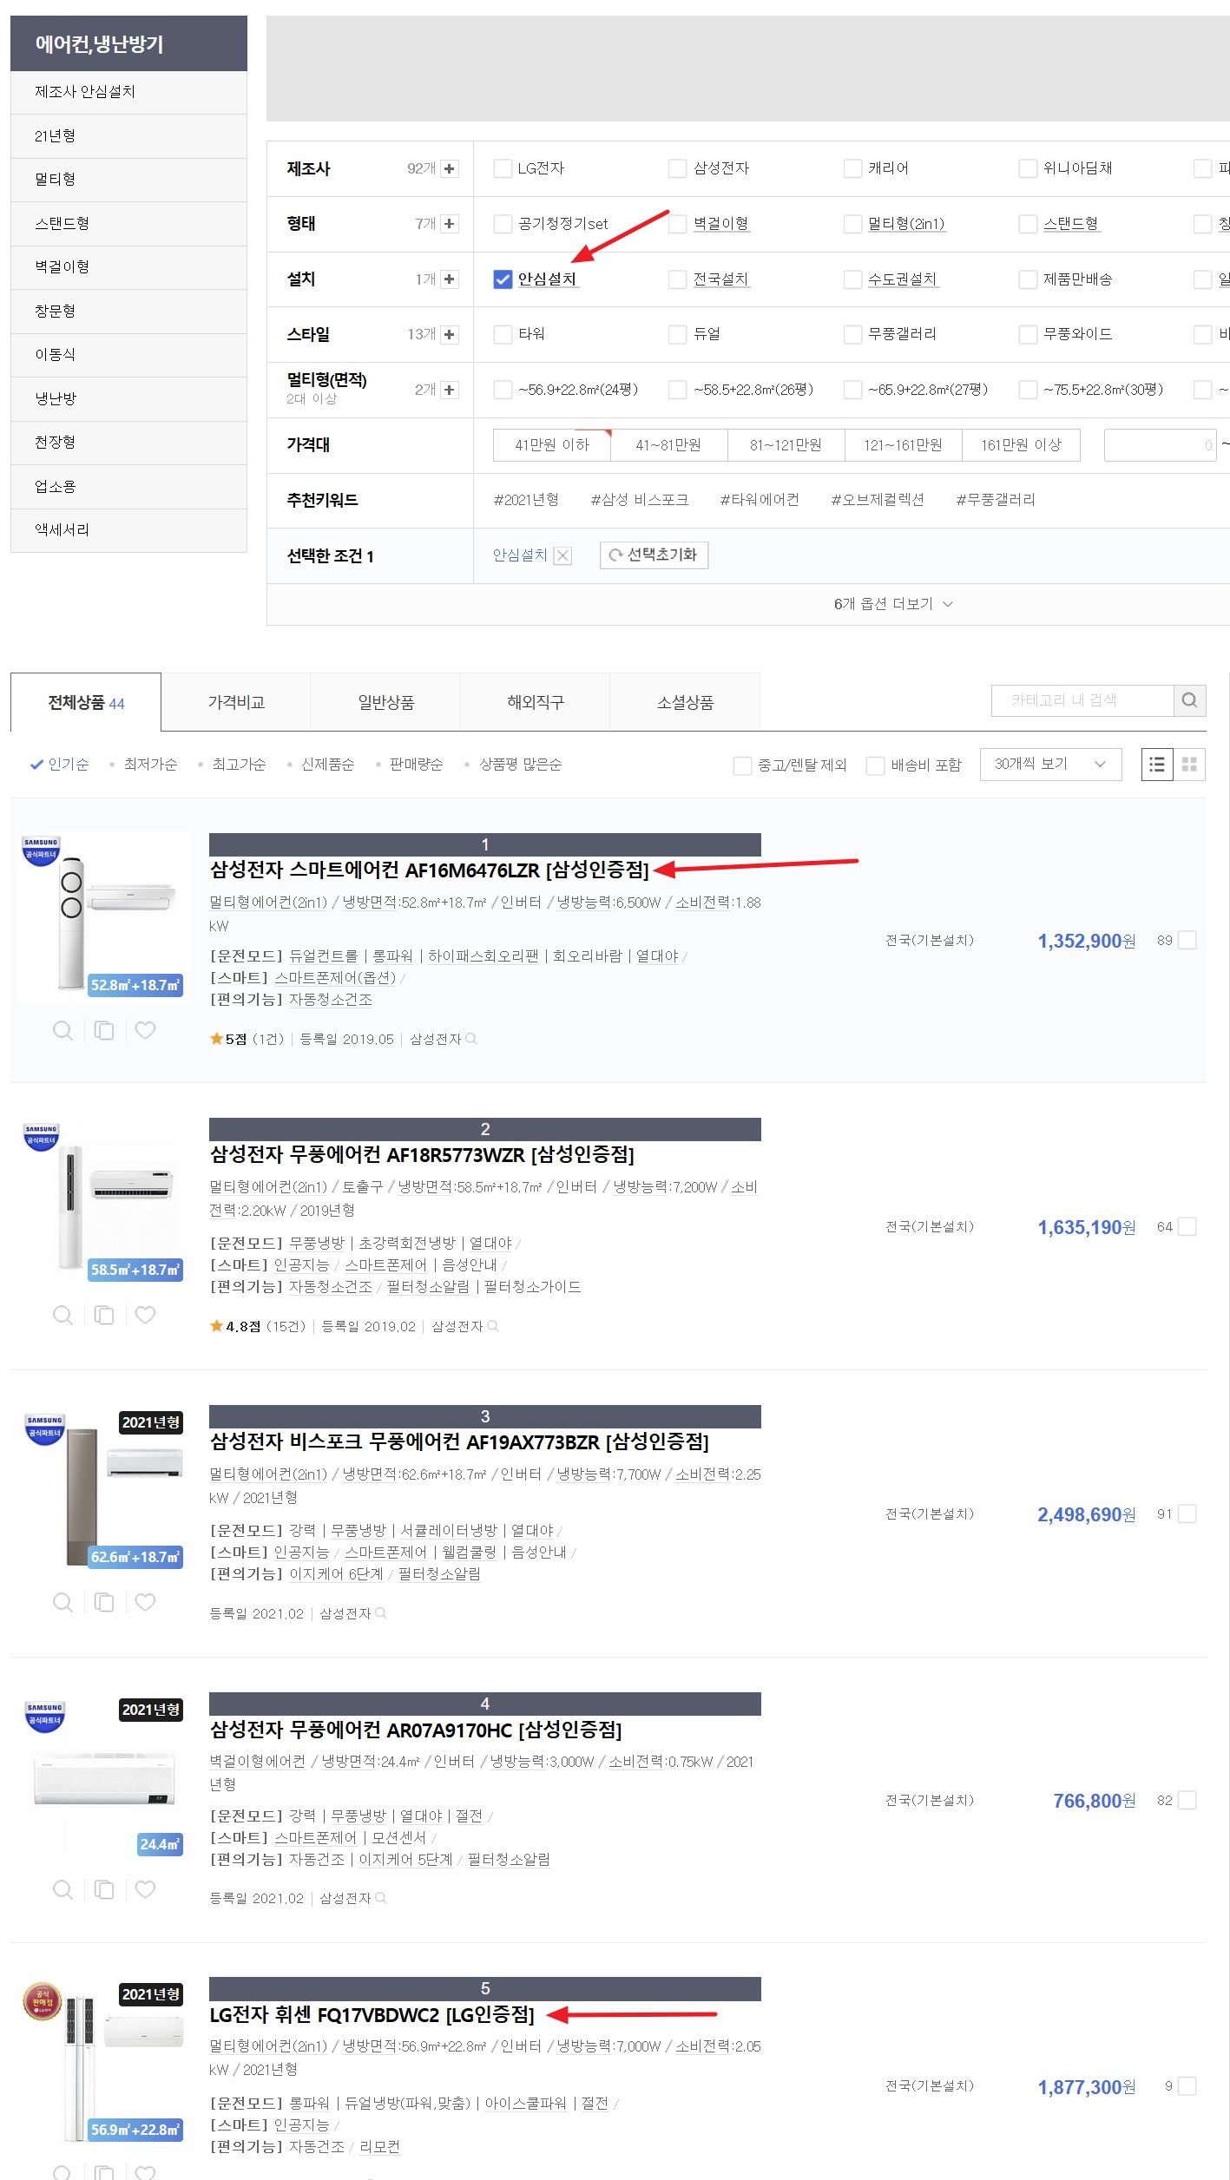Viewport: 1230px width, 2180px height.
Task: Switch to list view layout icon
Action: point(1156,765)
